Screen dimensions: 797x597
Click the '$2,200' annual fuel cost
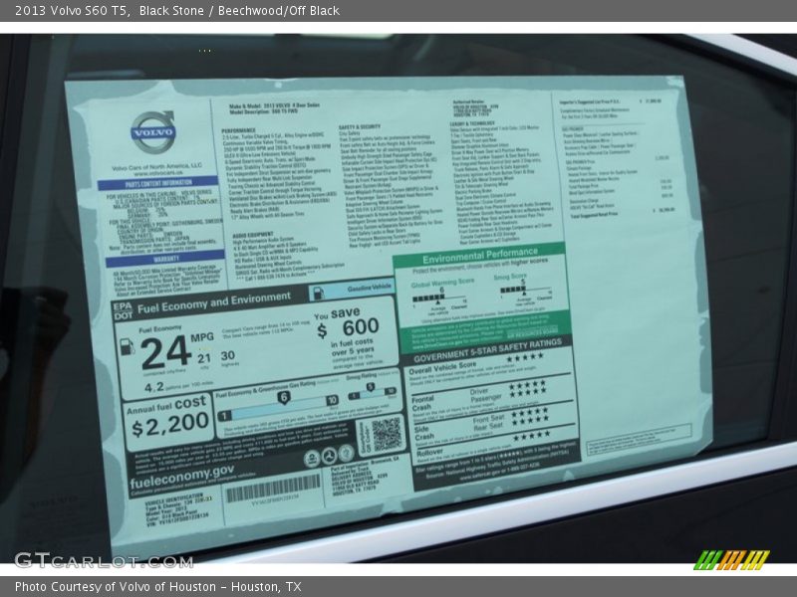170,424
